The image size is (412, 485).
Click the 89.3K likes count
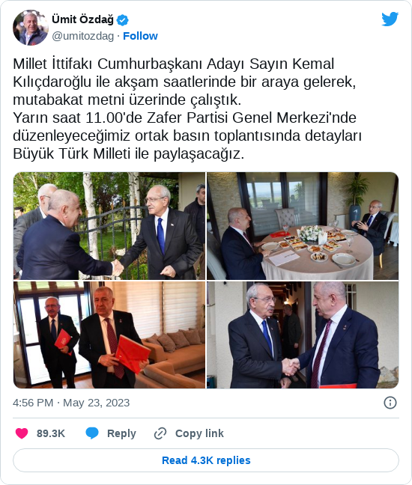click(51, 433)
